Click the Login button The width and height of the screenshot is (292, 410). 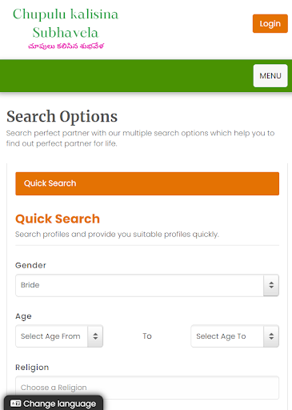[270, 24]
